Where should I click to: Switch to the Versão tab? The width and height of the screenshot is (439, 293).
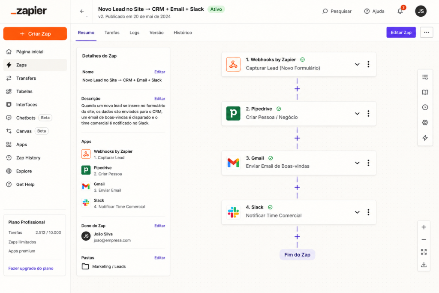tap(156, 33)
